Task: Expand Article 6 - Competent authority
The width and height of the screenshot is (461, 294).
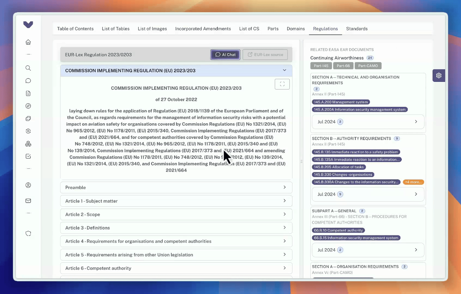Action: pyautogui.click(x=176, y=268)
